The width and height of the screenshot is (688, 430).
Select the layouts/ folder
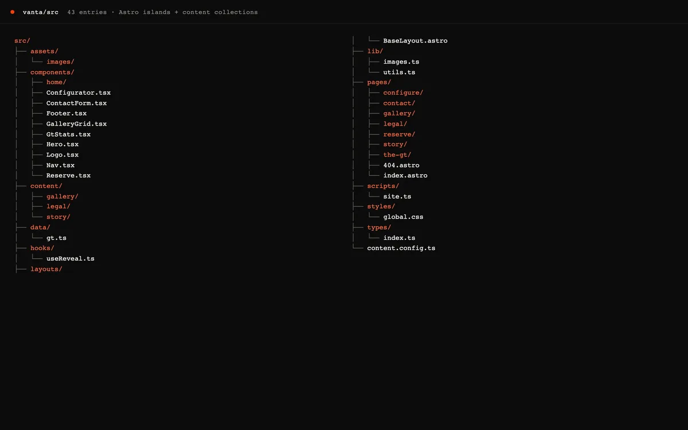(46, 269)
